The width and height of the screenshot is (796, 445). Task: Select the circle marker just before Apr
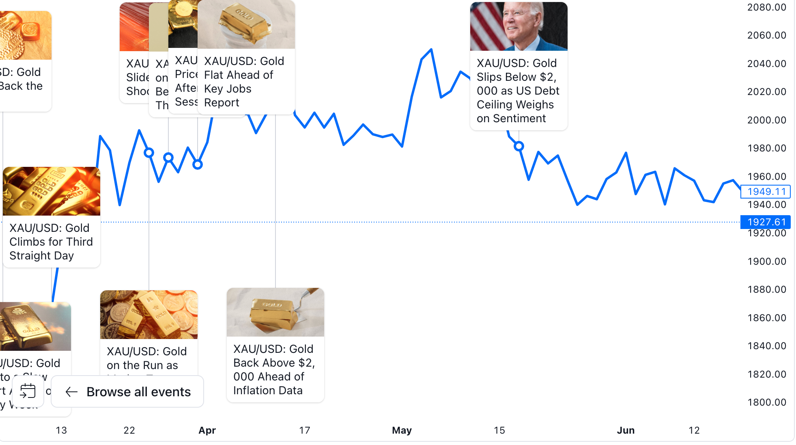pyautogui.click(x=198, y=164)
